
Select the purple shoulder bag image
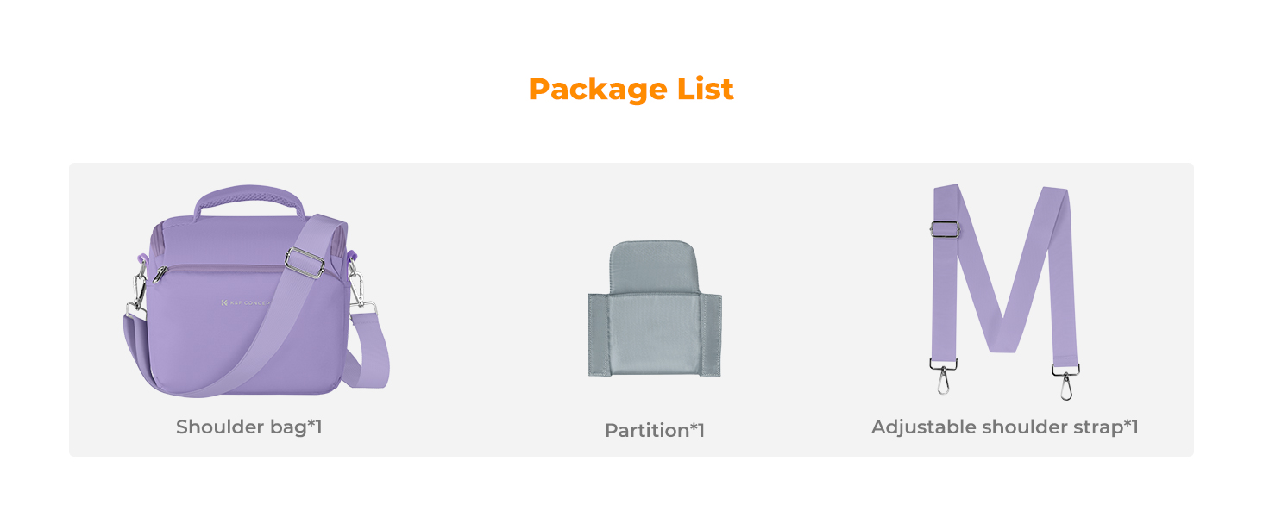point(256,291)
